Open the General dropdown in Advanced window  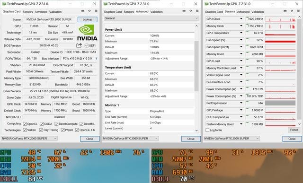(x=151, y=18)
